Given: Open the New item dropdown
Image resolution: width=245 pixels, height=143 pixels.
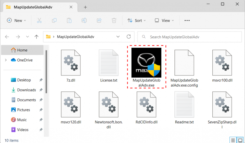Looking at the screenshot, I should click(x=16, y=21).
